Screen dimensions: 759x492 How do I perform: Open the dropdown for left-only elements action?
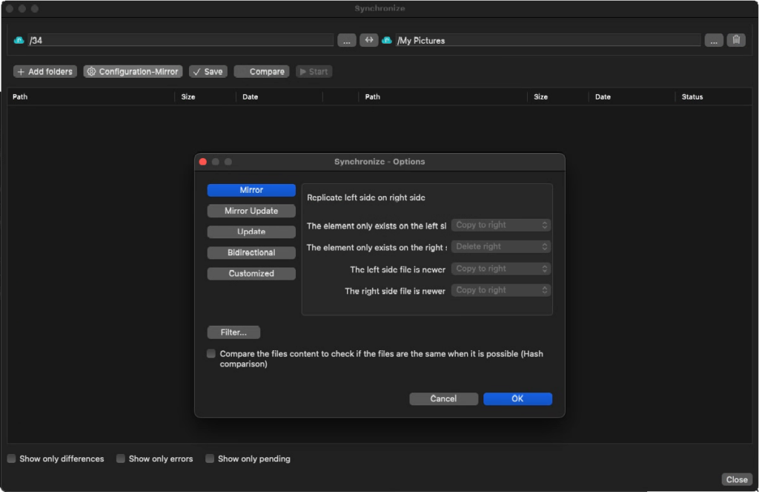[500, 225]
